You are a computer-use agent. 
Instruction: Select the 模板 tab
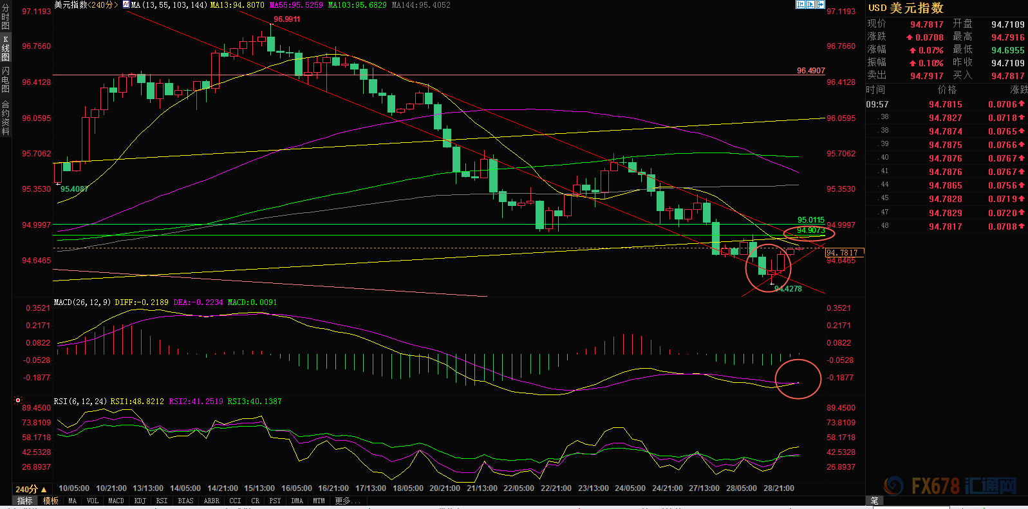(50, 501)
